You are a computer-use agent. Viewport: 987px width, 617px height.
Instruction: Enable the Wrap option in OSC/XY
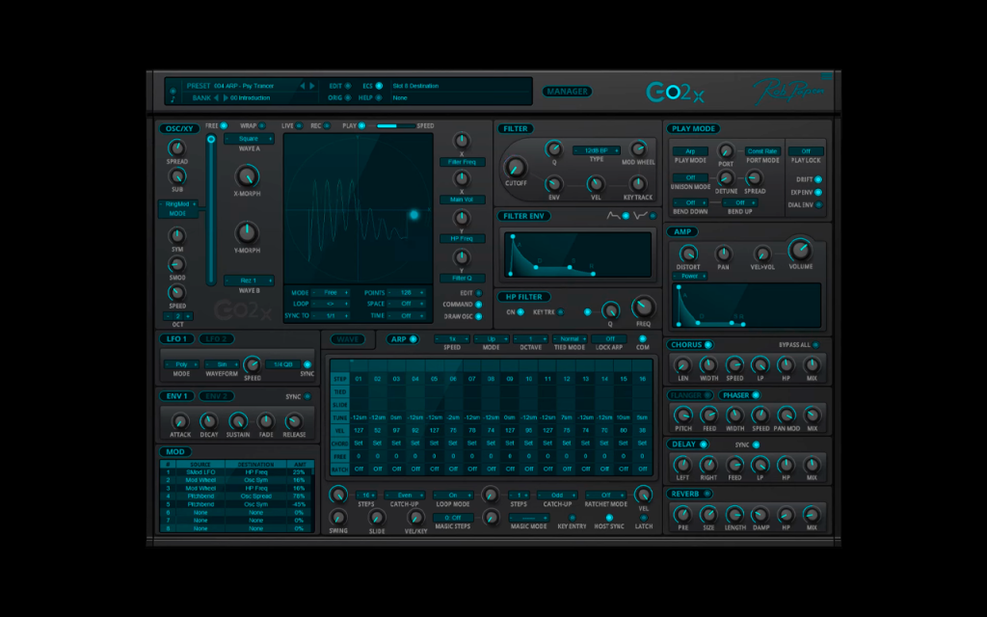262,126
